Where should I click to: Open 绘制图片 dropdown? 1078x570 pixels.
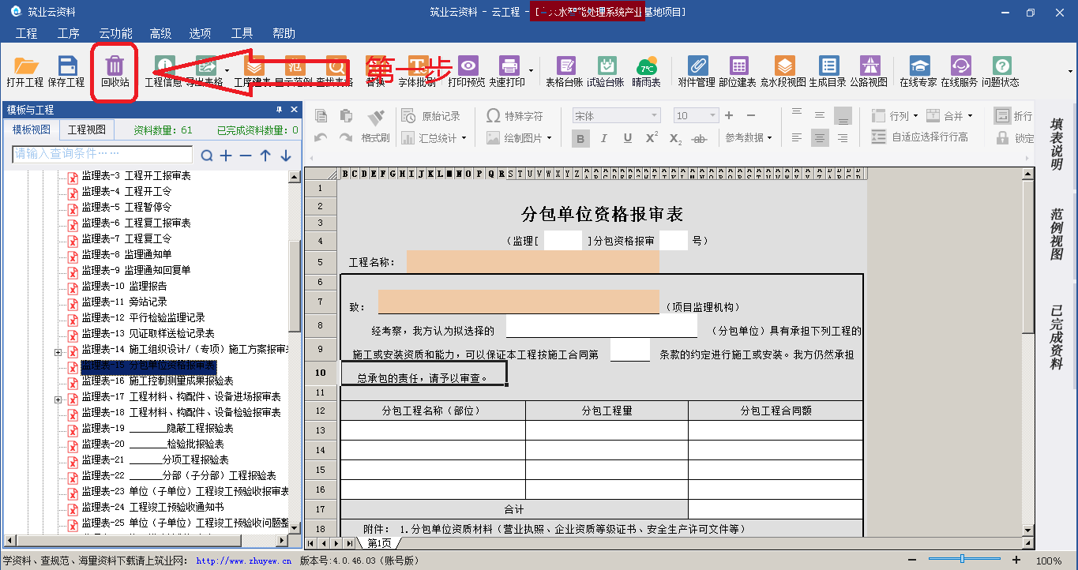pyautogui.click(x=518, y=138)
